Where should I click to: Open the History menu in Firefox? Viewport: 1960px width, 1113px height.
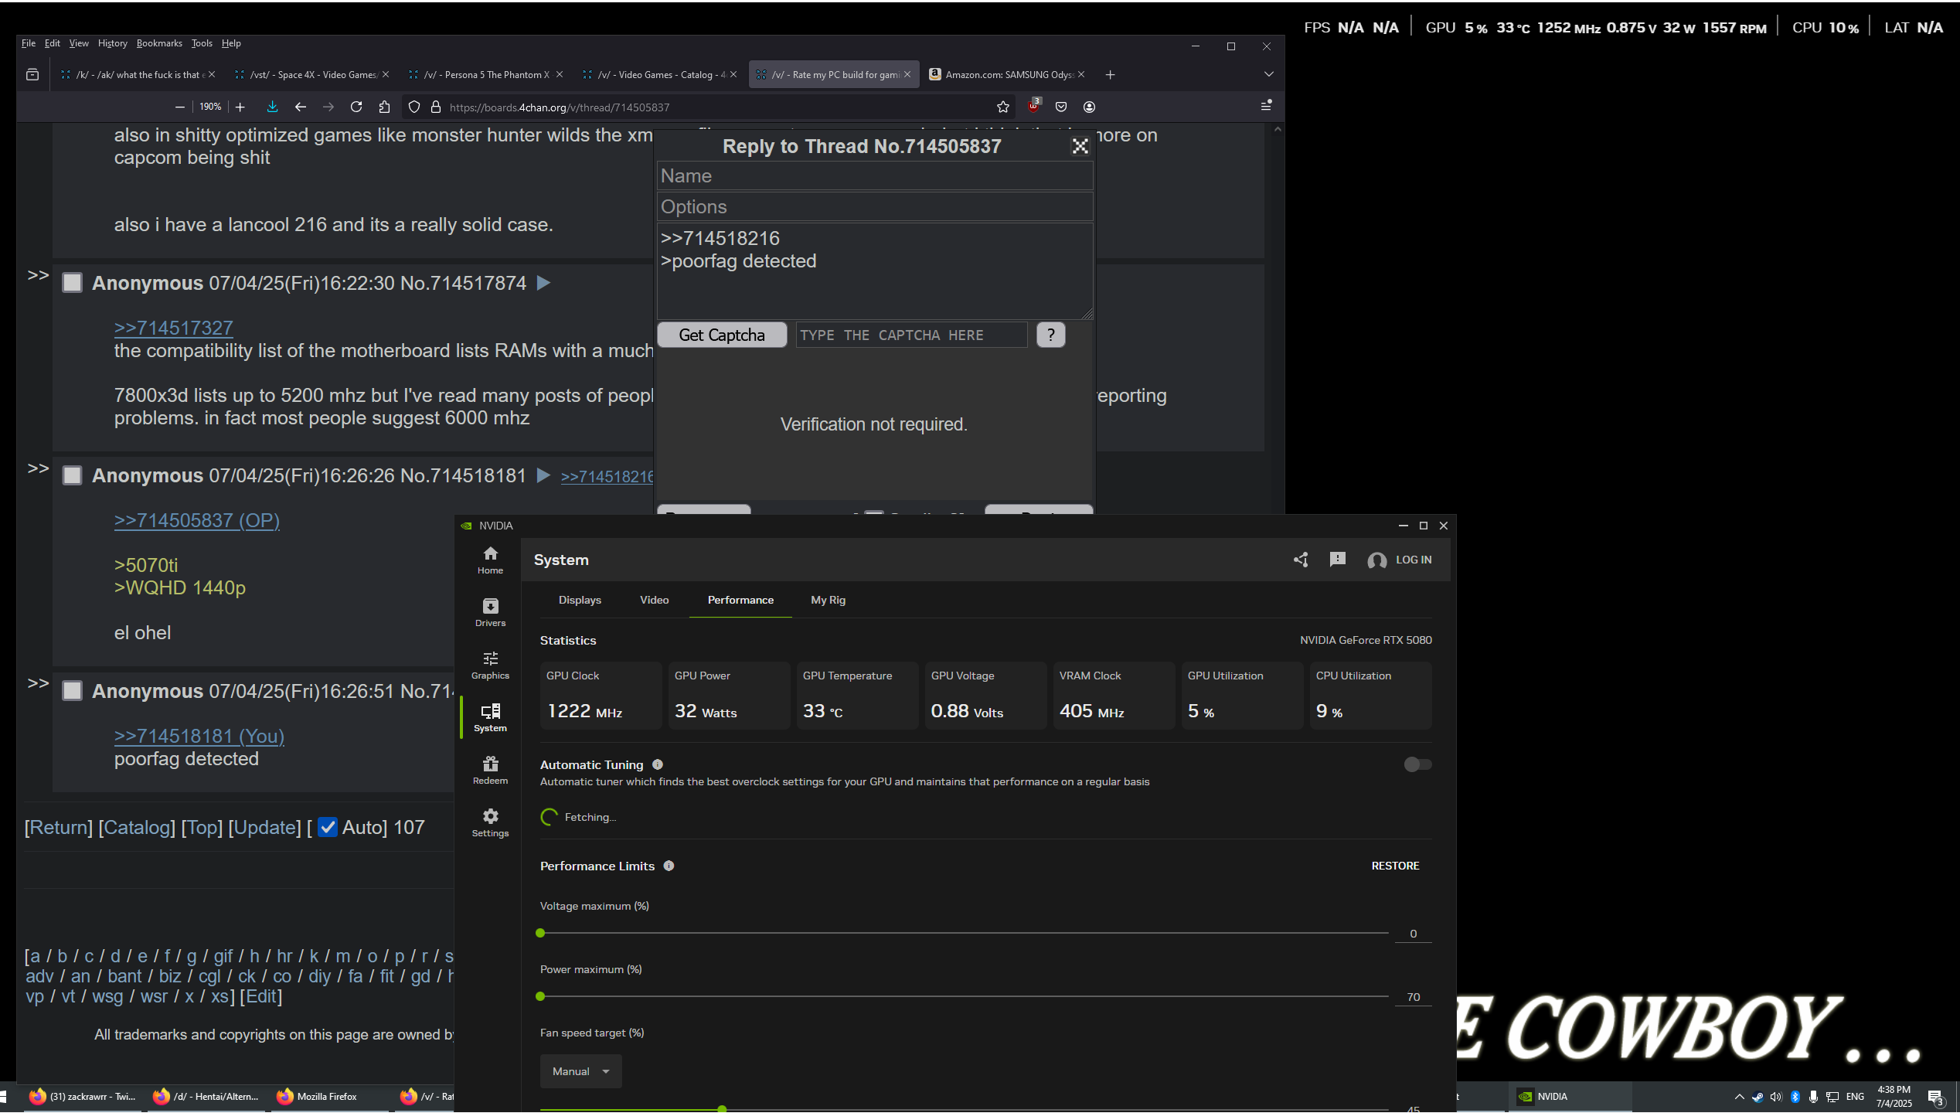pos(112,43)
